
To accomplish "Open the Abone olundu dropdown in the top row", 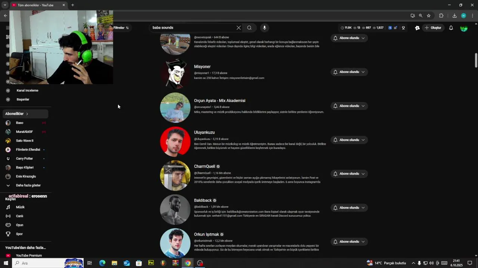I will click(349, 38).
